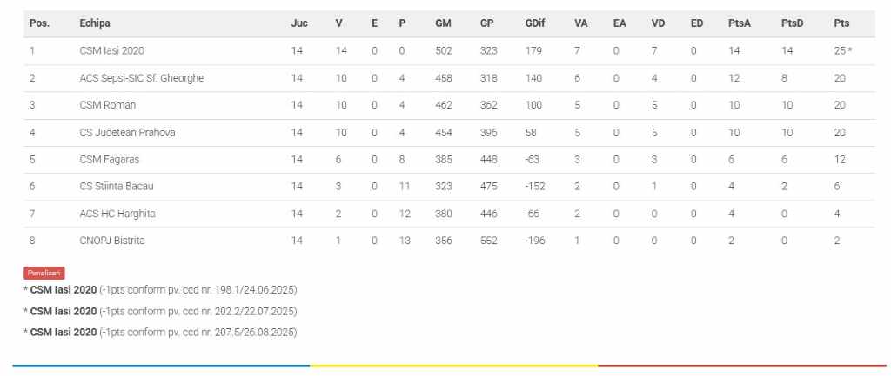Viewport: 891px width, 376px height.
Task: Sort by the Pts column header
Action: (x=841, y=23)
